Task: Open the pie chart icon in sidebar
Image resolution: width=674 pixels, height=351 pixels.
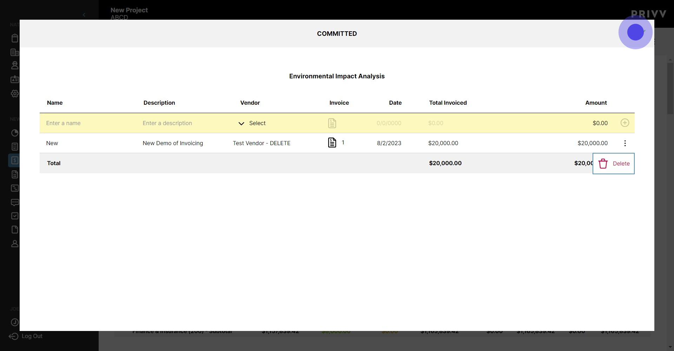Action: pyautogui.click(x=15, y=133)
